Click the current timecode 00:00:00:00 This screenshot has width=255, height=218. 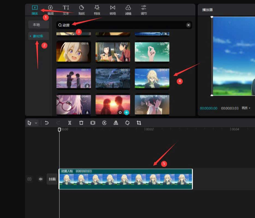(x=209, y=108)
